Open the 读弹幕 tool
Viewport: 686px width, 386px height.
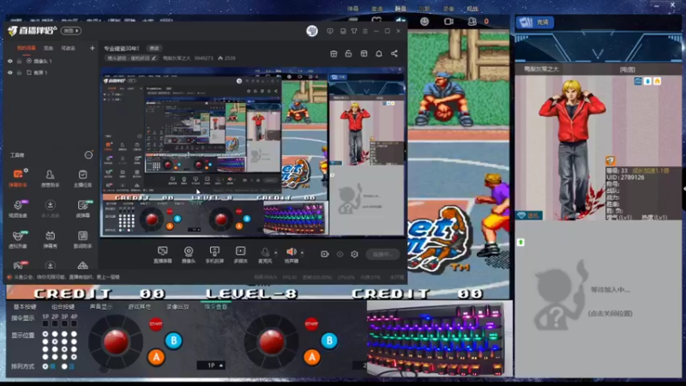pos(82,208)
